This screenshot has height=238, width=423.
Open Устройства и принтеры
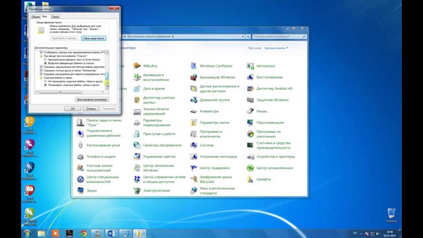[271, 156]
